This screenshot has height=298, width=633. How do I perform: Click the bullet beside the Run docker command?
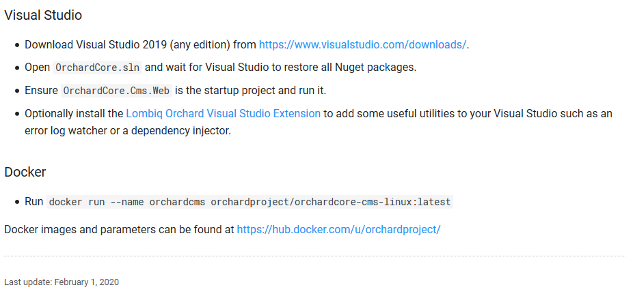17,202
